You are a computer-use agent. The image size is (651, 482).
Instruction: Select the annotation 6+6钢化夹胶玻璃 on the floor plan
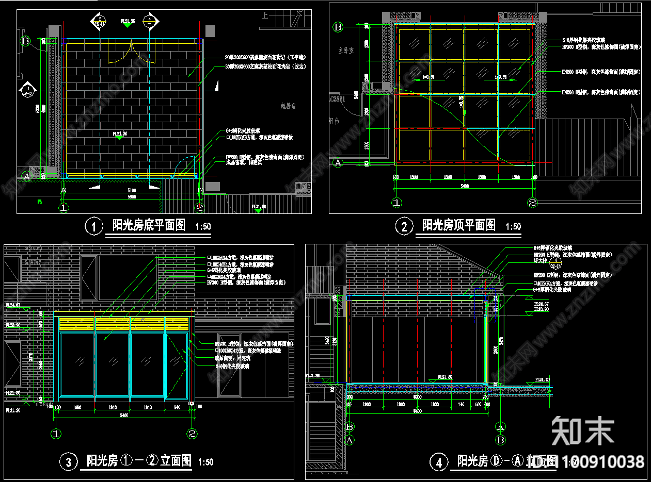(242, 130)
